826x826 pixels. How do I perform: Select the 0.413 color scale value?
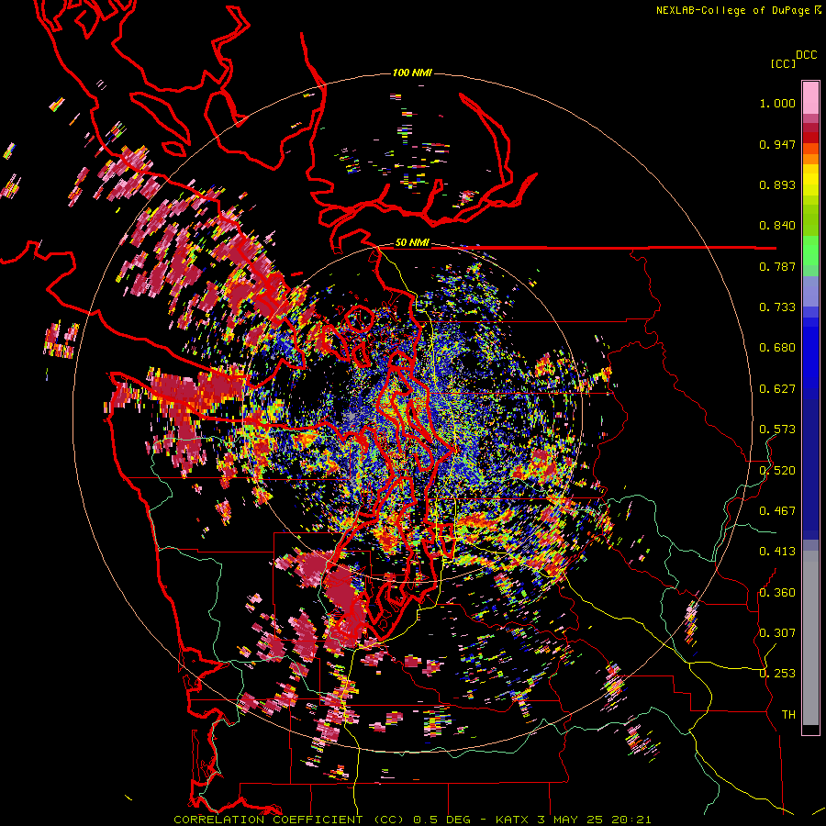(777, 552)
